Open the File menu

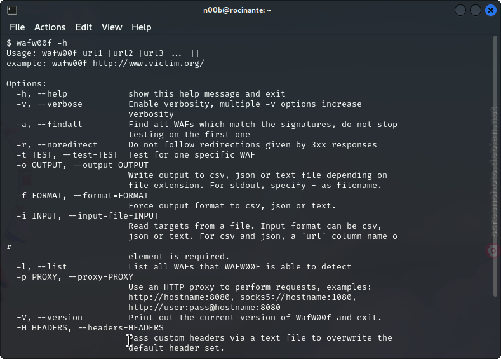click(x=17, y=27)
